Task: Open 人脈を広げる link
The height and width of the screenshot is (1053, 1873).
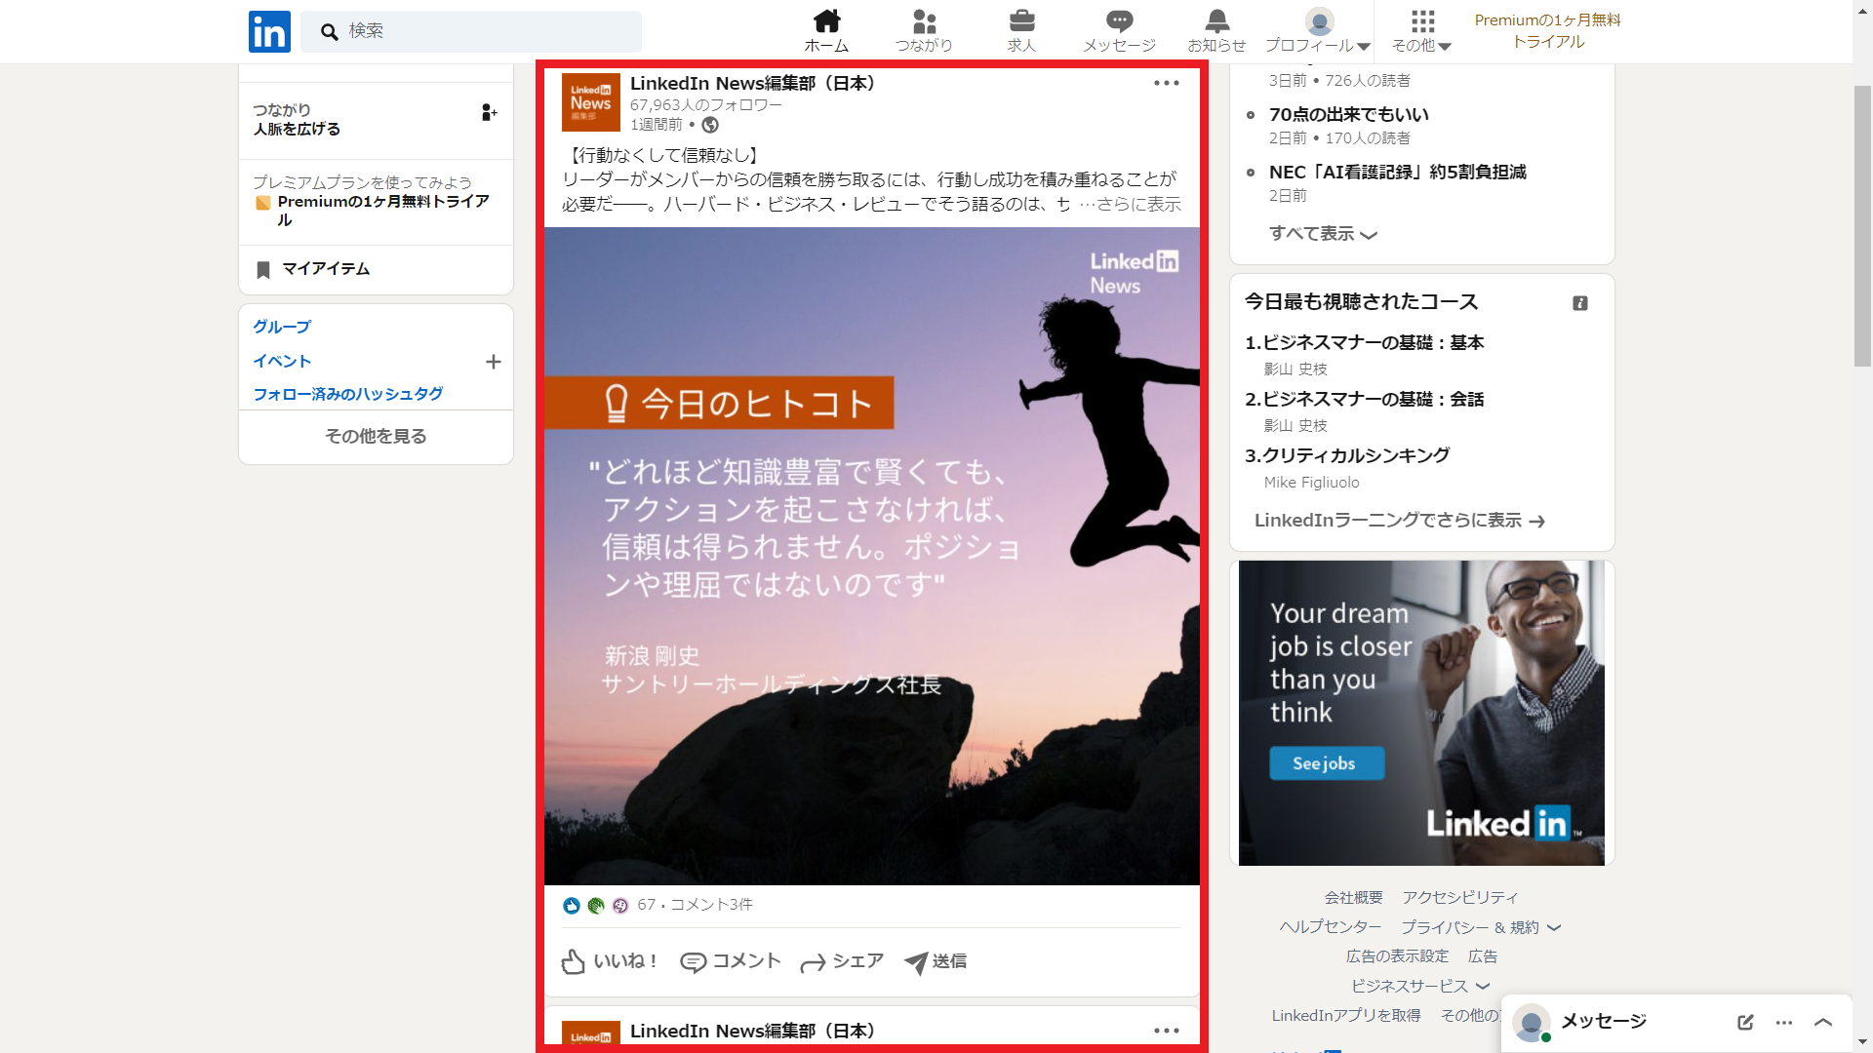Action: click(297, 129)
